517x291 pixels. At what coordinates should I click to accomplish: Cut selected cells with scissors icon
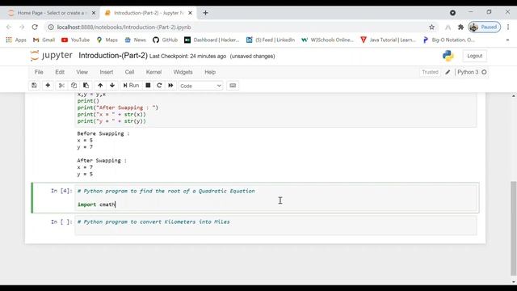61,86
